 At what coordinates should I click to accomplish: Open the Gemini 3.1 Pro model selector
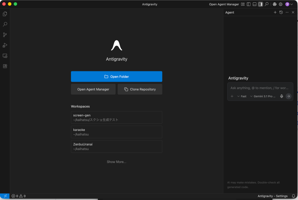(263, 96)
